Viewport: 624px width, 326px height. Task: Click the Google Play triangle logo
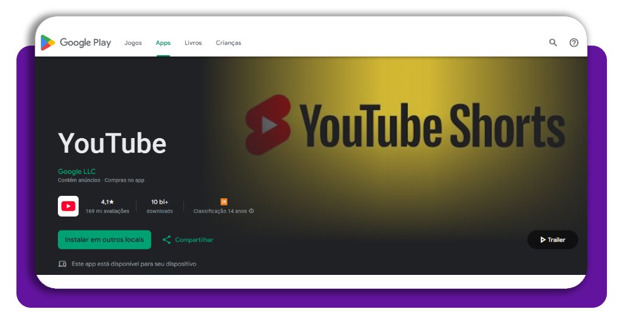point(48,43)
